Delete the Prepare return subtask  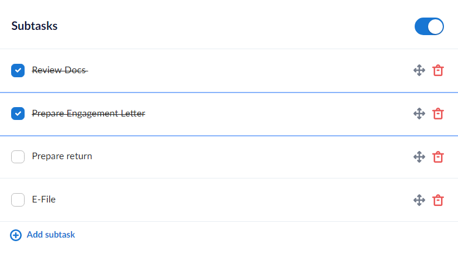(438, 157)
